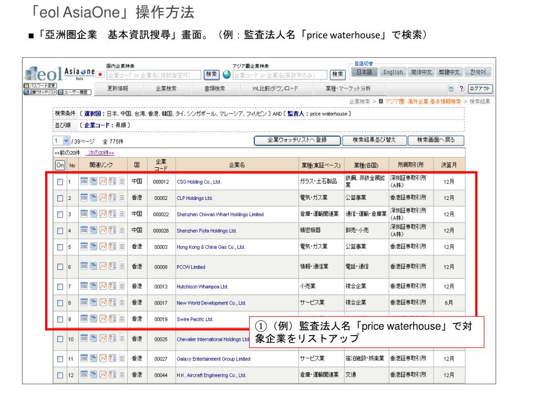Click the アジア圏 海外企業 基本情報検索 breadcrumb link

click(423, 102)
